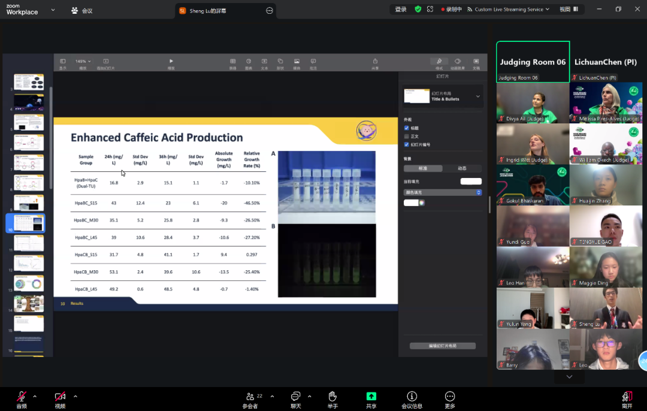This screenshot has height=411, width=647.
Task: Raise hand in the meeting
Action: (332, 397)
